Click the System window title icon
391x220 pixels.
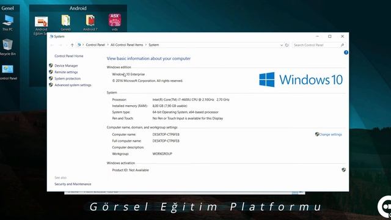tap(51, 37)
